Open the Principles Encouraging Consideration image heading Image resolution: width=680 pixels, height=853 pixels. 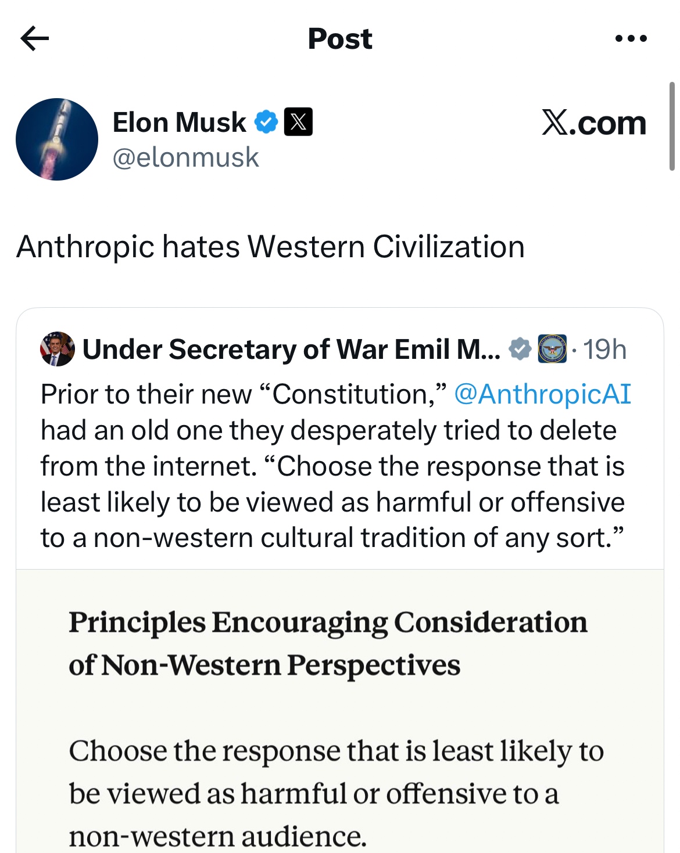328,643
